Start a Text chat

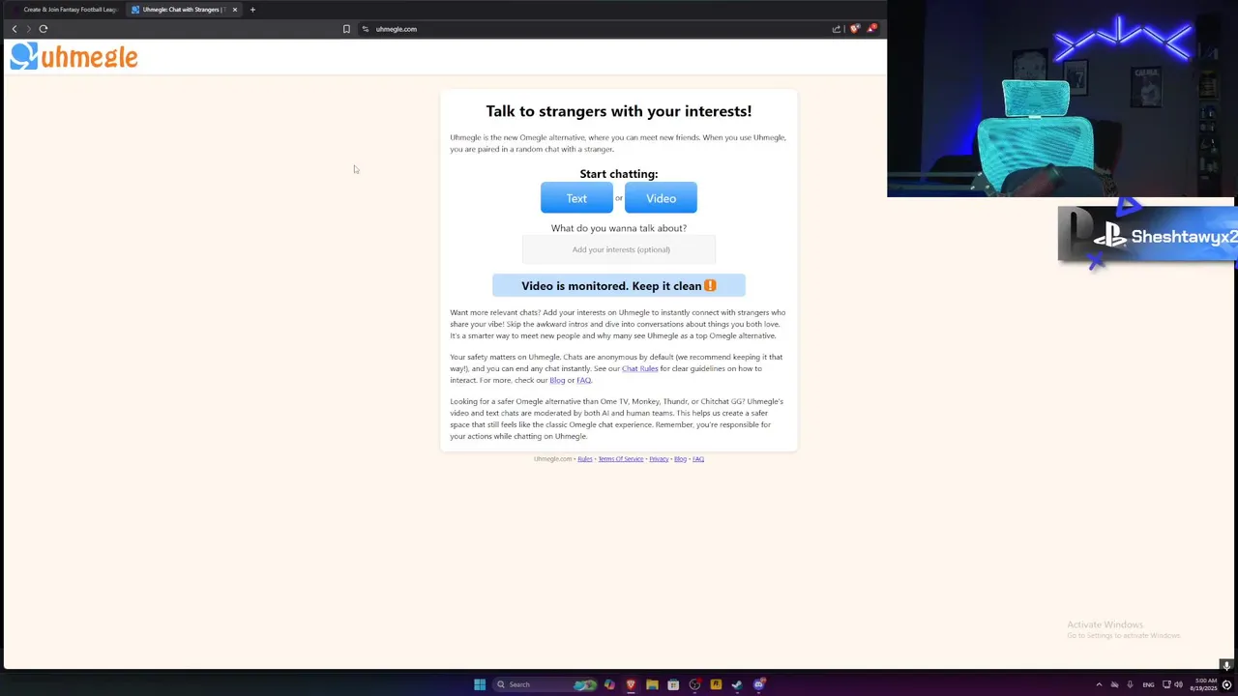576,198
